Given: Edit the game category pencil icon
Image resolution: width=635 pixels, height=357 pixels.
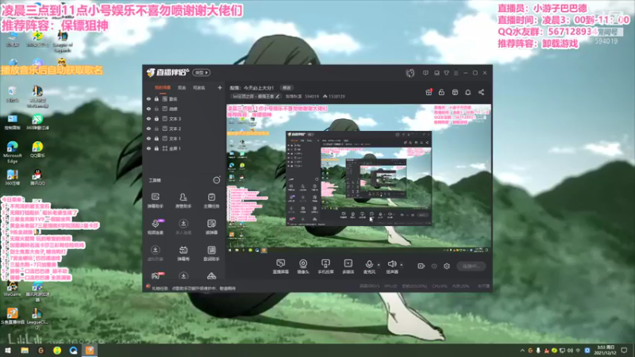Looking at the screenshot, I should click(x=277, y=96).
